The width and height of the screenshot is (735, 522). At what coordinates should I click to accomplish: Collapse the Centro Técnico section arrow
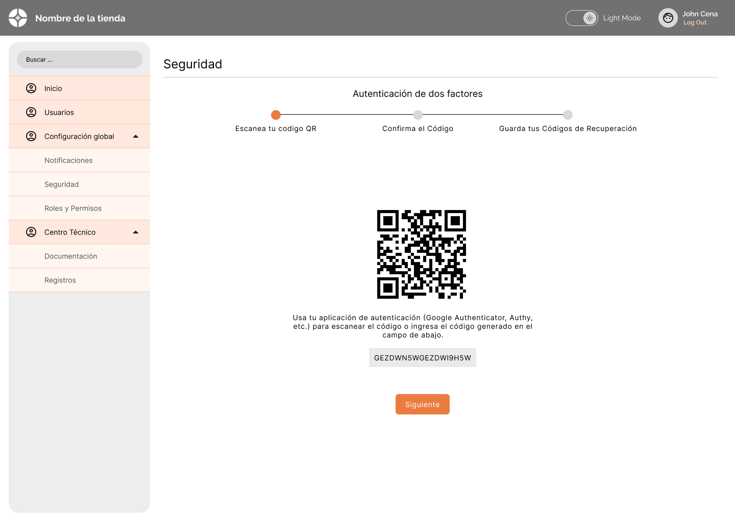[x=136, y=232]
